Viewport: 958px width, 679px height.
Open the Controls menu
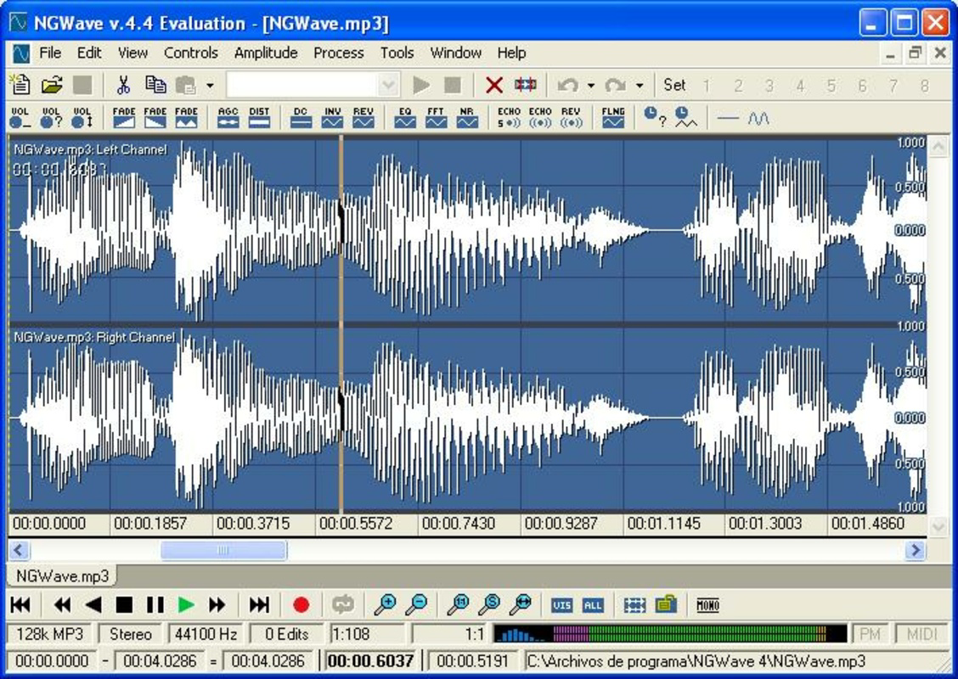190,53
